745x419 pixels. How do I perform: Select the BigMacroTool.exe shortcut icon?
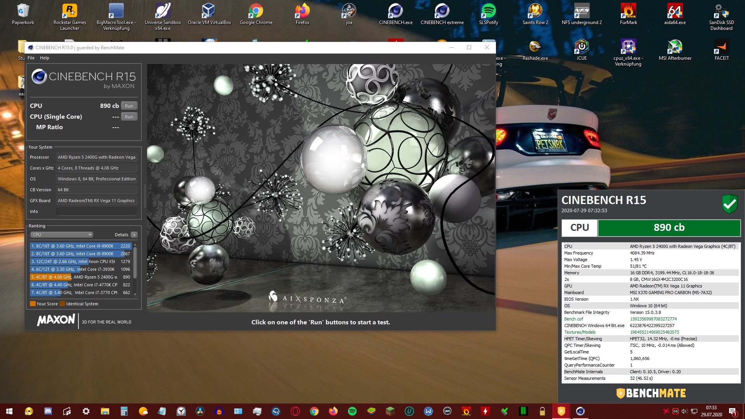(x=116, y=17)
